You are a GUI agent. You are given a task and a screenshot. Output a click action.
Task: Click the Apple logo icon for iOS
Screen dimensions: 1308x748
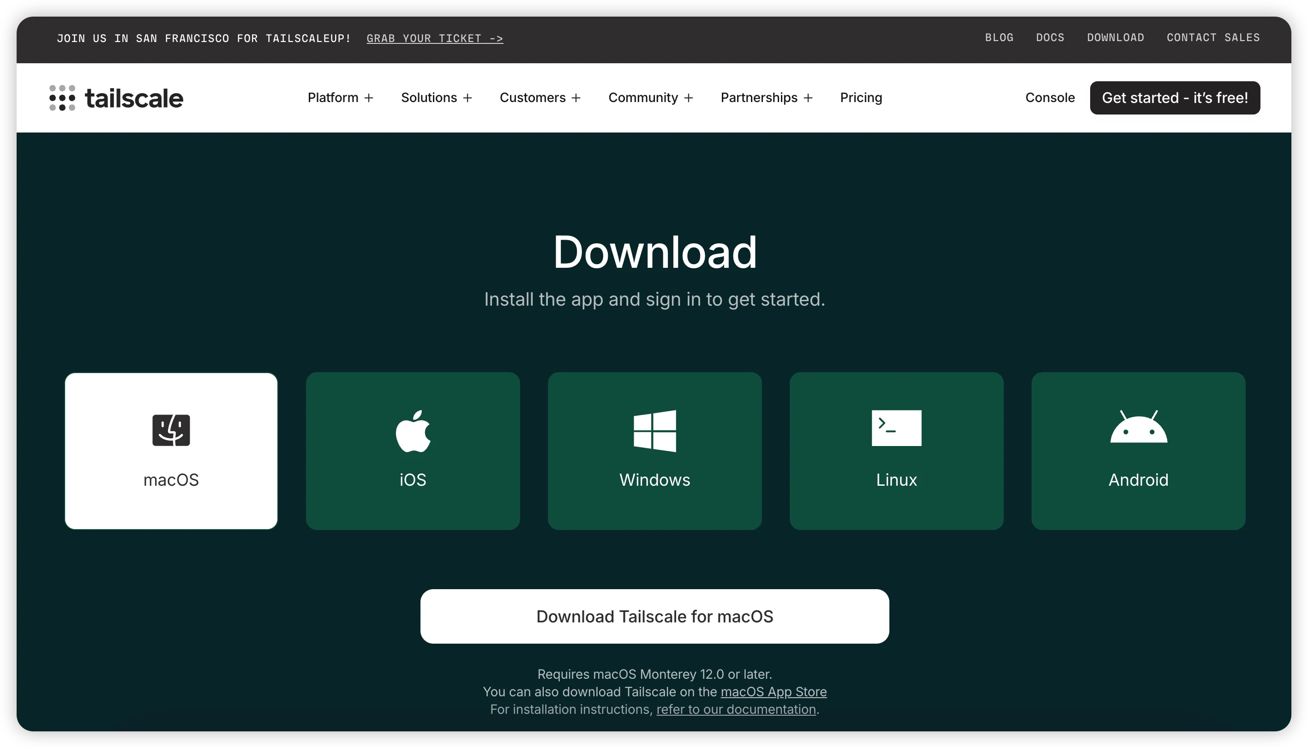tap(413, 430)
